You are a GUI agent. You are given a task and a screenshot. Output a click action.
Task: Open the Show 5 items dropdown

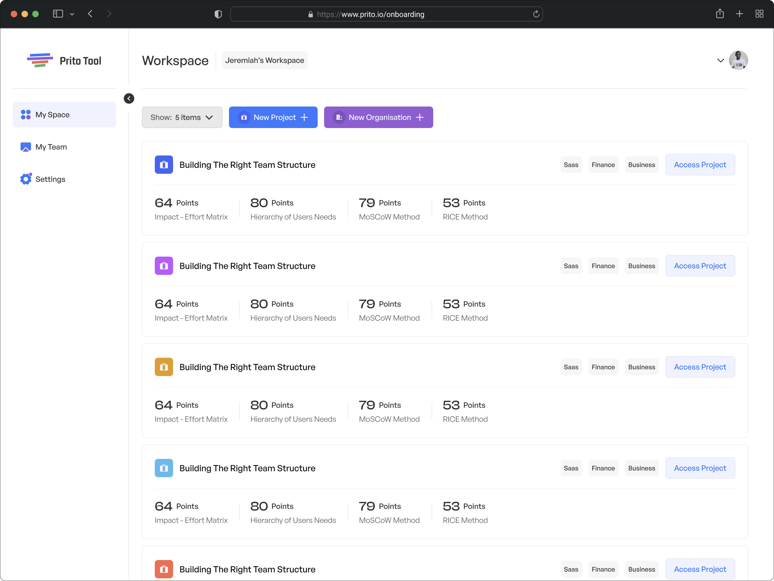tap(182, 117)
